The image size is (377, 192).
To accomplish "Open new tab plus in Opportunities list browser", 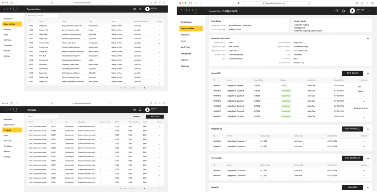I will [x=160, y=3].
